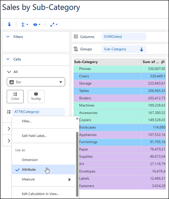The width and height of the screenshot is (169, 199).
Task: Click the Paper row
Action: [x=122, y=149]
